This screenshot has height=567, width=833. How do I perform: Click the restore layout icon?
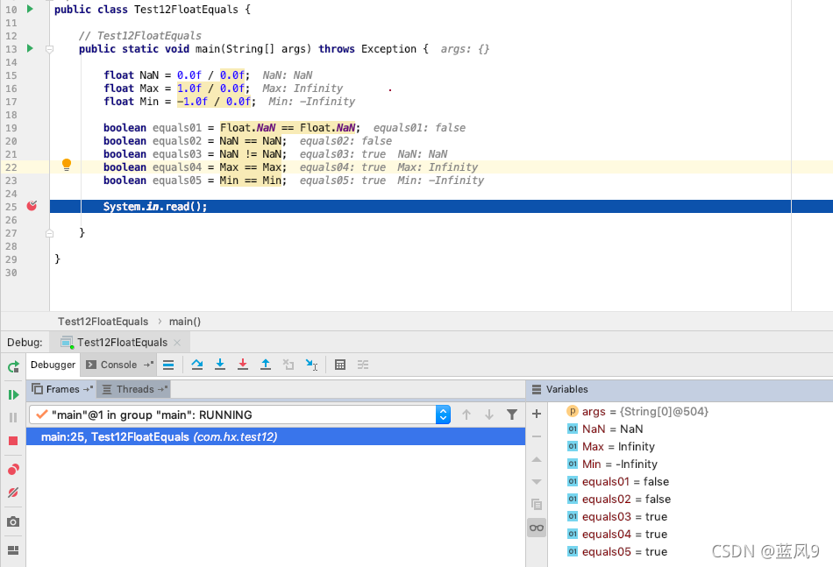pos(13,550)
